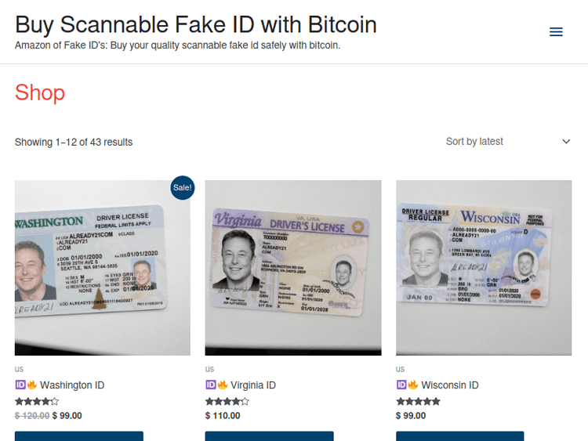Image resolution: width=588 pixels, height=441 pixels.
Task: Click the purple ID icon beside Wisconsin ID
Action: tap(401, 385)
